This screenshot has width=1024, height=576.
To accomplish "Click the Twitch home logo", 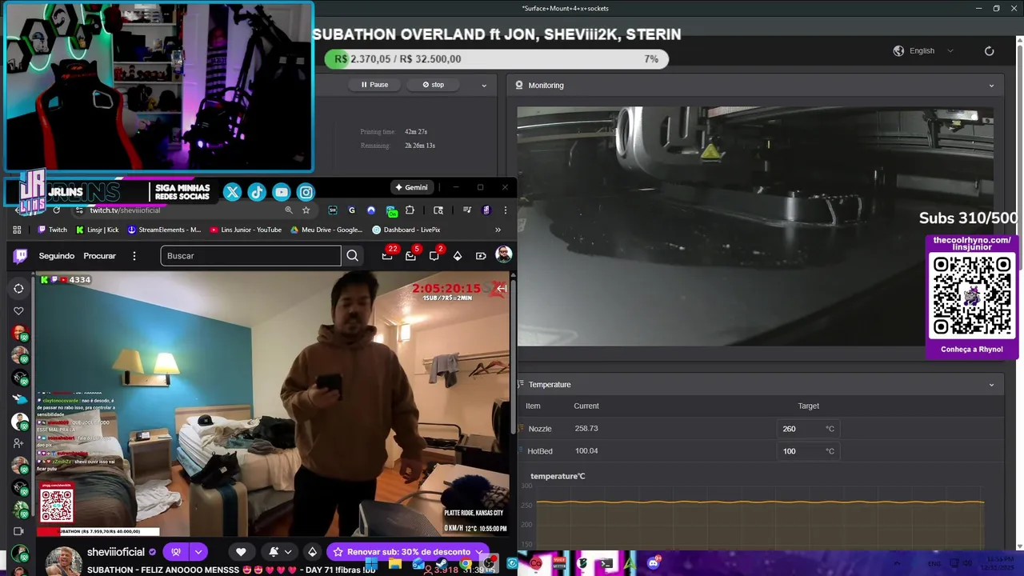I will (20, 256).
